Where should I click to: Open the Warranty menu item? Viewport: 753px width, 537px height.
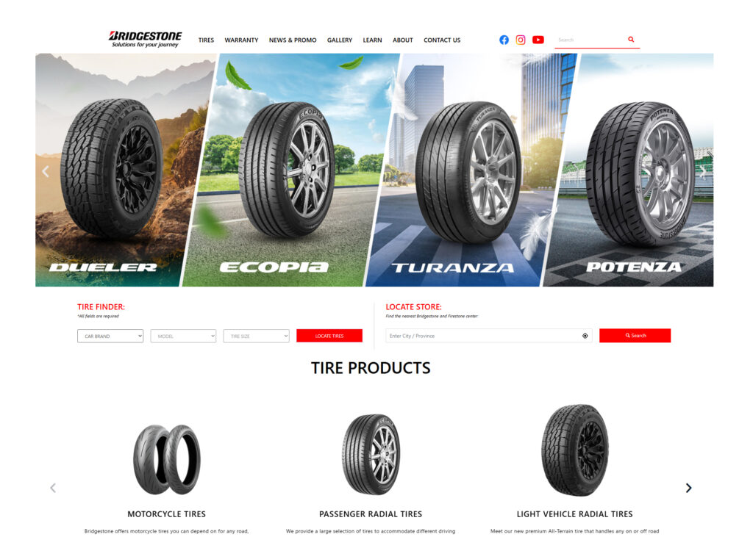241,40
